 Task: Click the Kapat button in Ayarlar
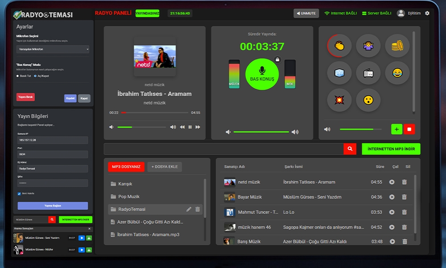point(84,98)
